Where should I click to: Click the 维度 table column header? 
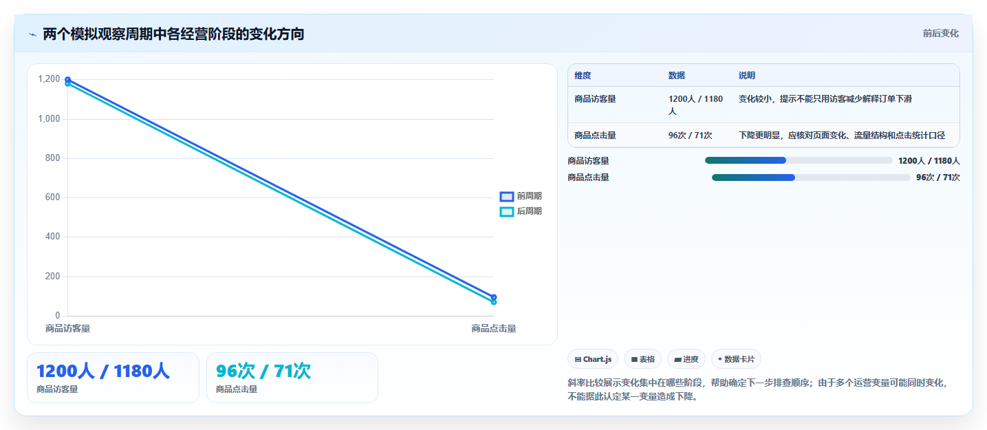[x=583, y=76]
